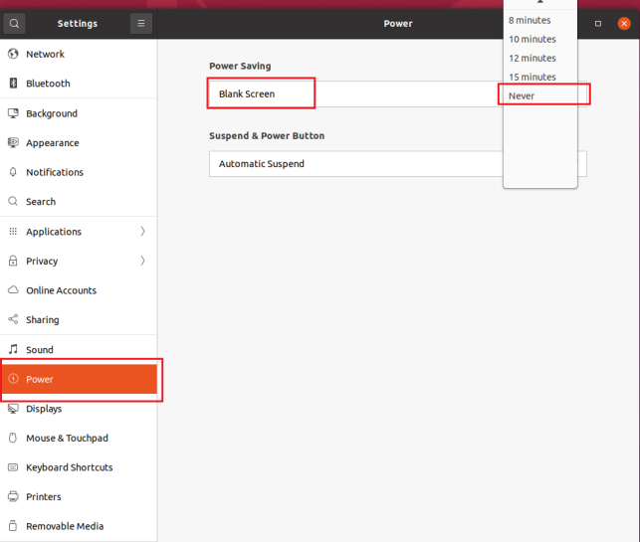This screenshot has height=542, width=640.
Task: Open the Automatic Suspend row
Action: click(x=398, y=164)
